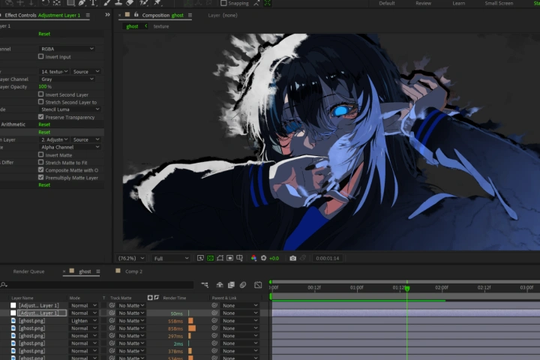Open the 2. Adjustment layer dropdown

55,139
